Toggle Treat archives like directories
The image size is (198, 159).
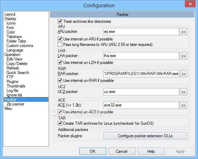tap(60, 21)
